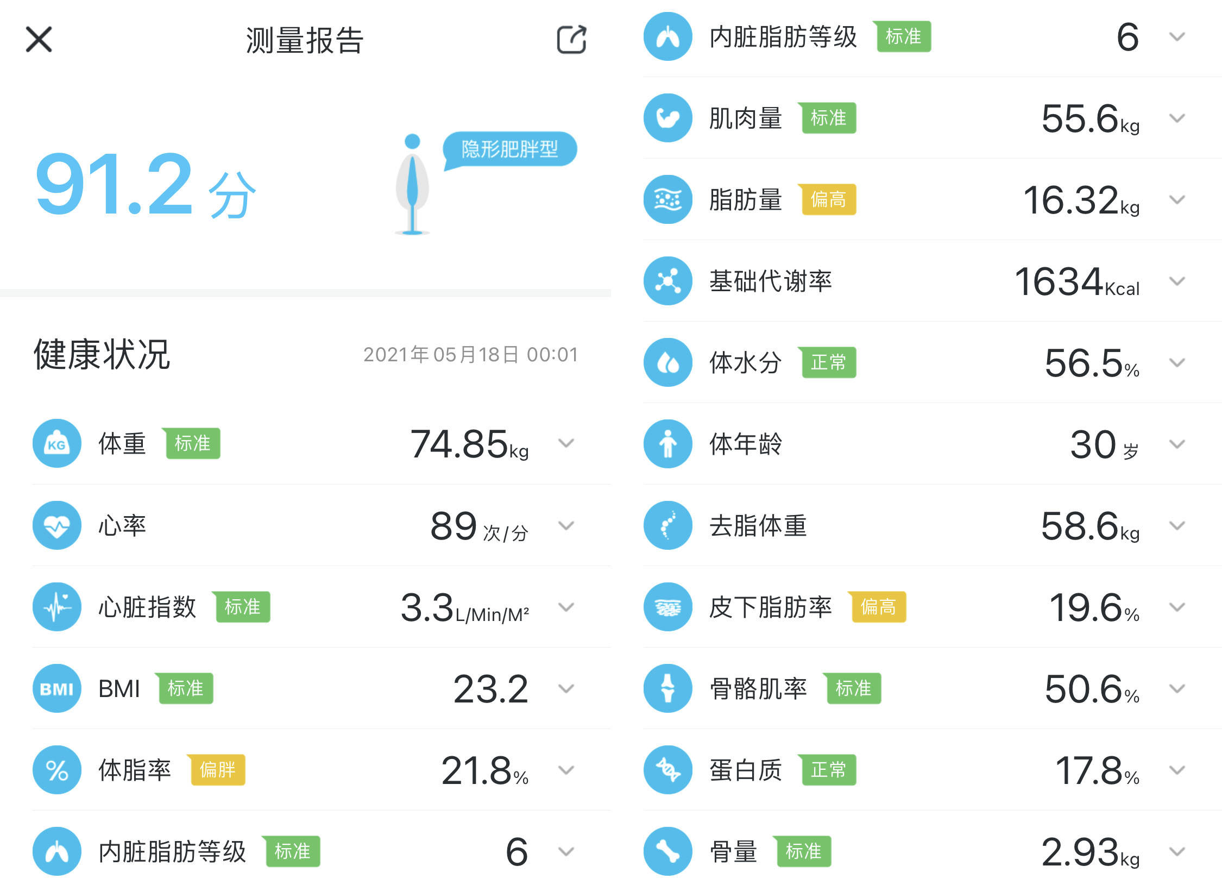Expand the 体重 row details

566,444
